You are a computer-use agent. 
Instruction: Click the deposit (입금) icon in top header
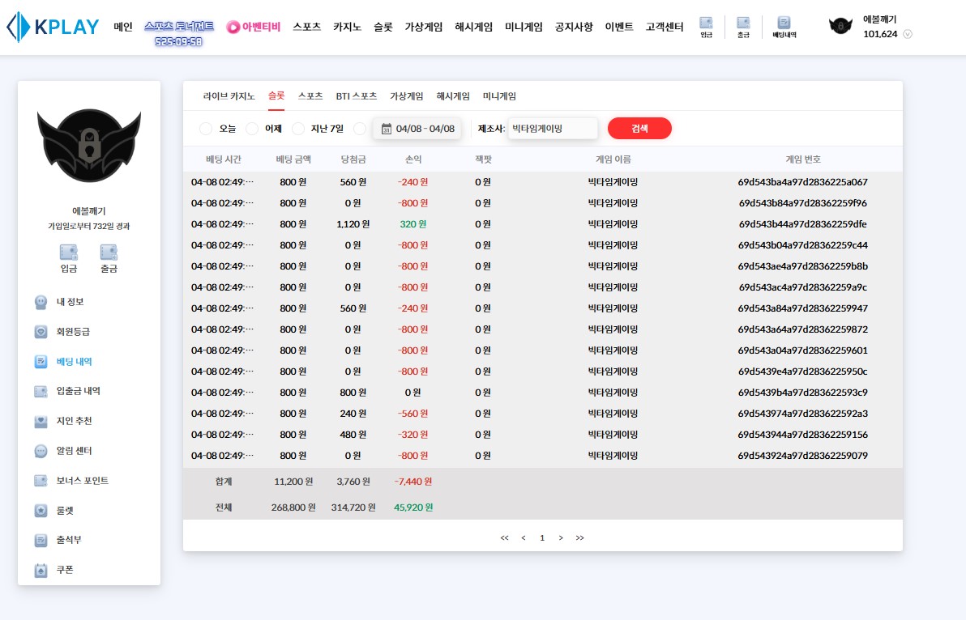tap(705, 27)
